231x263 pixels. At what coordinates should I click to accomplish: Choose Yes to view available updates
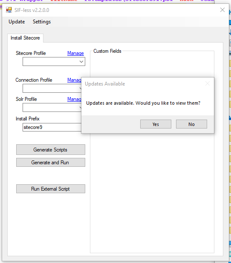click(x=156, y=124)
